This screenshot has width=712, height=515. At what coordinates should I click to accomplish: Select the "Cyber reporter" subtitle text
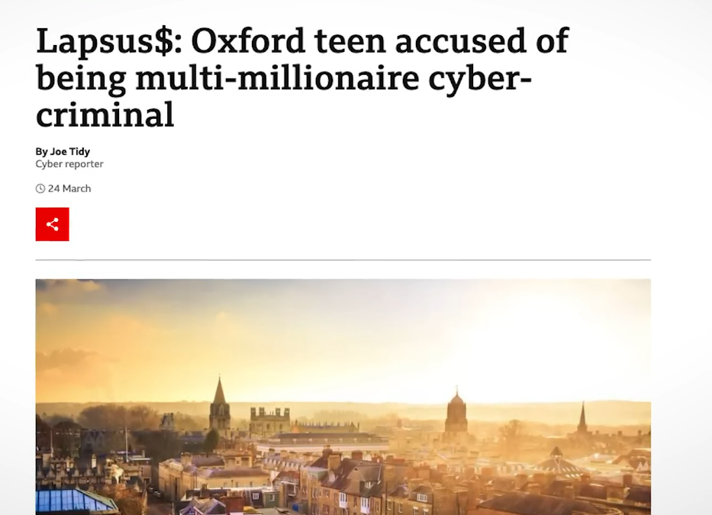tap(69, 164)
